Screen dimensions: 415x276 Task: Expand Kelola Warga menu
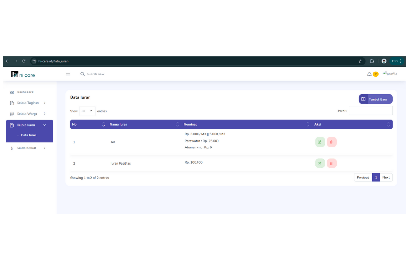pyautogui.click(x=28, y=114)
